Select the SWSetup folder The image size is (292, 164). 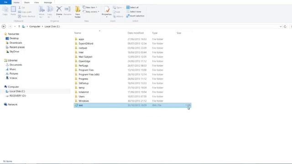(132, 83)
